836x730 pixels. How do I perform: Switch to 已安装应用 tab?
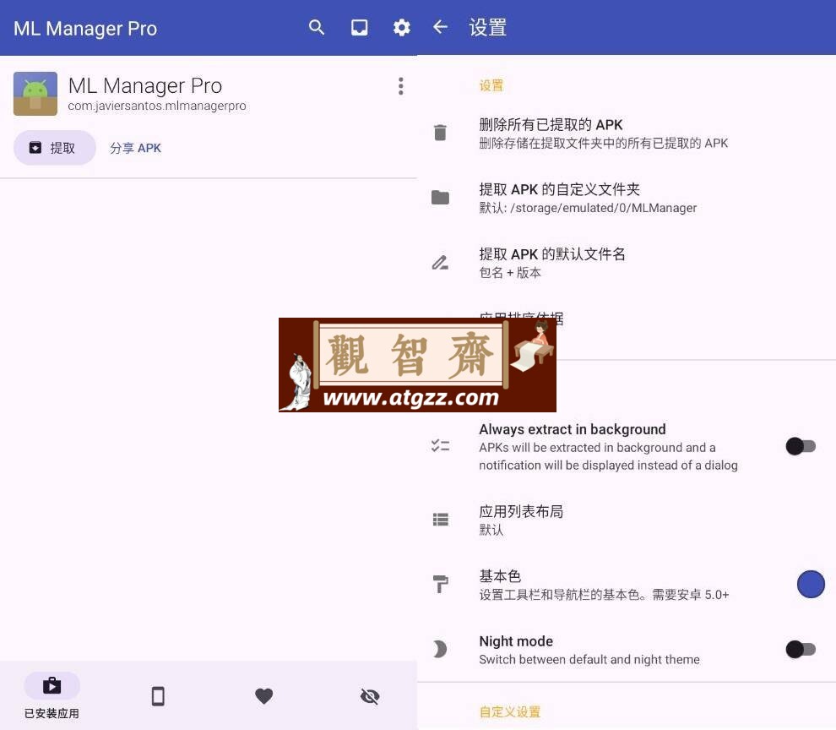pyautogui.click(x=52, y=696)
